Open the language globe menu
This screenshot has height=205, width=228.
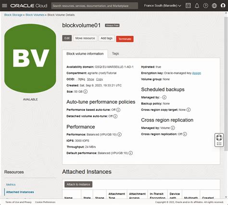[214, 6]
